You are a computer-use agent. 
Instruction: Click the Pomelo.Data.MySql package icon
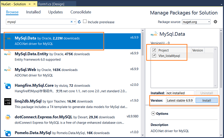(8, 133)
